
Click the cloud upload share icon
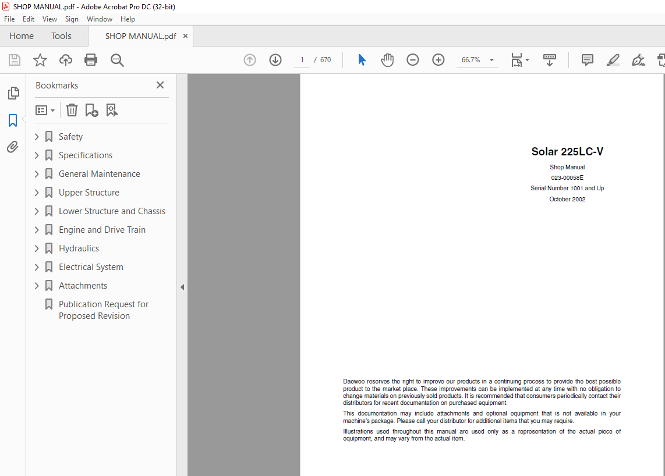pyautogui.click(x=65, y=60)
